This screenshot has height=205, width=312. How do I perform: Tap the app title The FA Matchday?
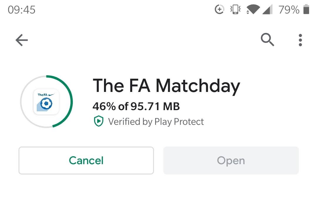point(166,85)
